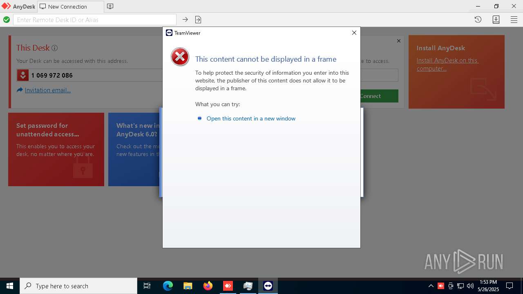523x294 pixels.
Task: Open the Invitation email link
Action: [47, 90]
